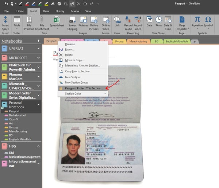Open Customize Quick Access Toolbar dropdown
Image resolution: width=219 pixels, height=188 pixels.
pos(98,4)
